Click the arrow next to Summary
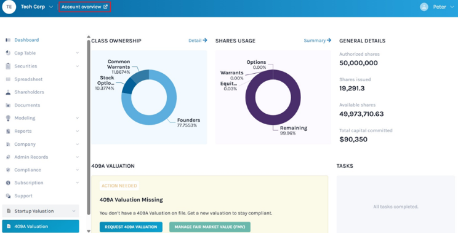 click(329, 40)
